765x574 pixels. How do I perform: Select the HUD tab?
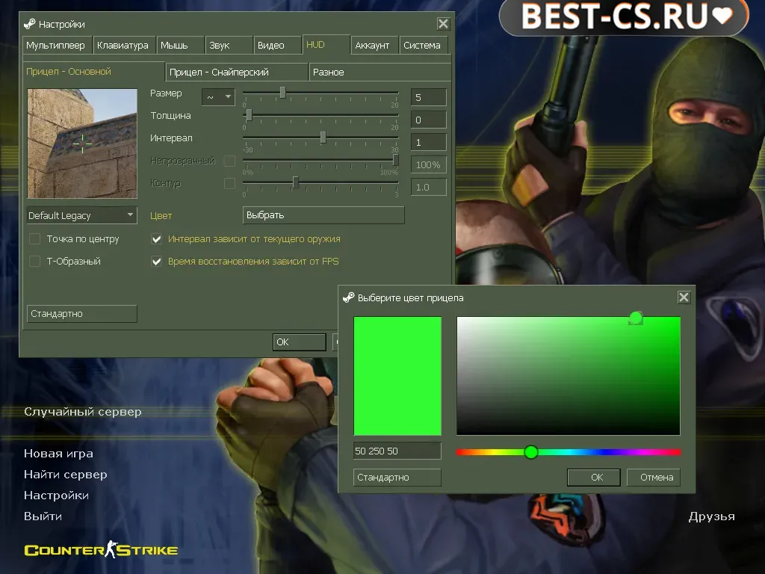pos(326,44)
